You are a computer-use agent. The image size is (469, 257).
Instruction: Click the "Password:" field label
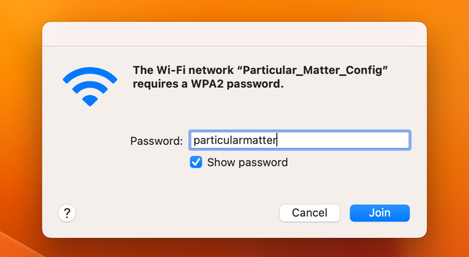pyautogui.click(x=156, y=141)
